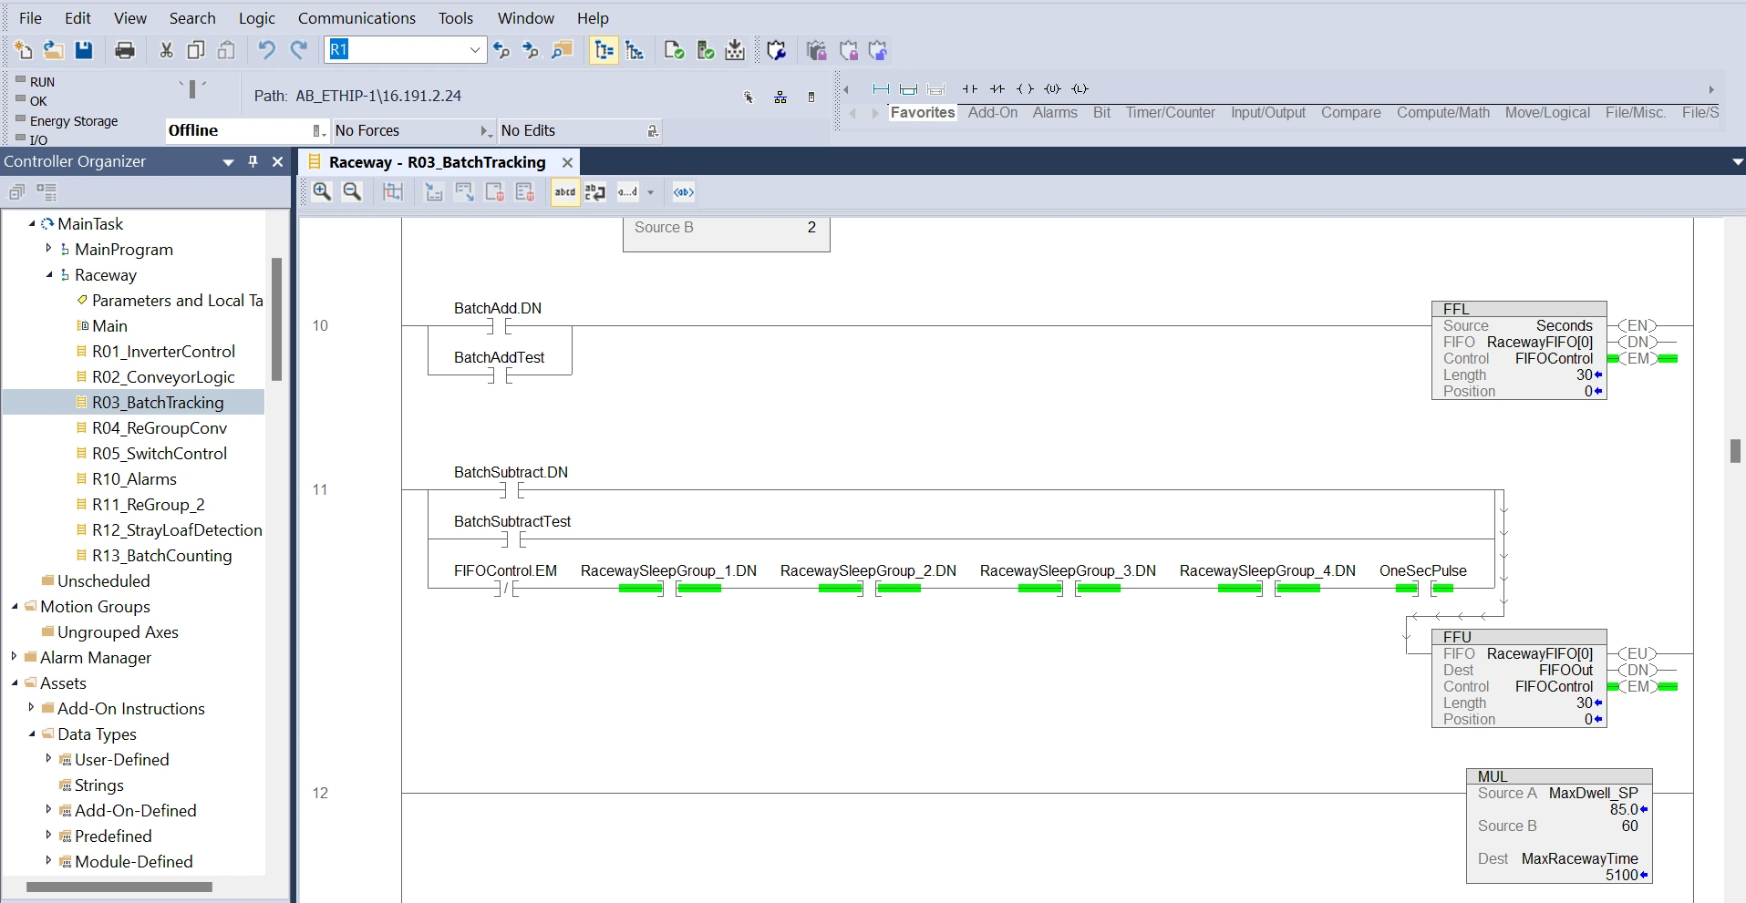Expand the Add-On Instructions folder
The width and height of the screenshot is (1746, 903).
point(31,707)
